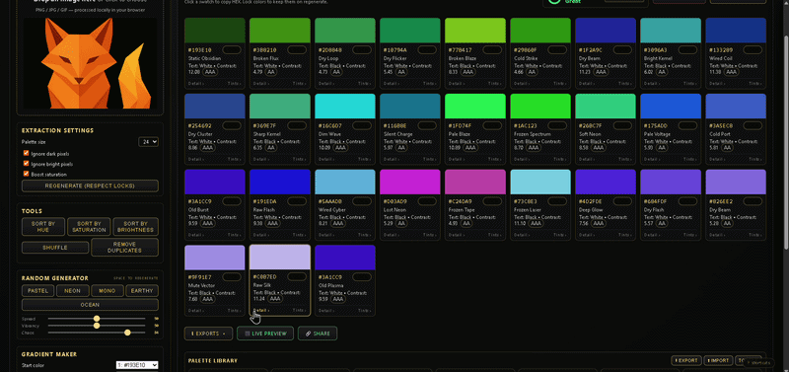This screenshot has width=789, height=372.
Task: Expand Detail on the Raw Silk card
Action: (261, 311)
